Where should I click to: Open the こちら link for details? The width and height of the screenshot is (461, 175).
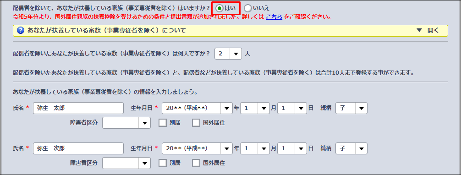click(x=274, y=17)
